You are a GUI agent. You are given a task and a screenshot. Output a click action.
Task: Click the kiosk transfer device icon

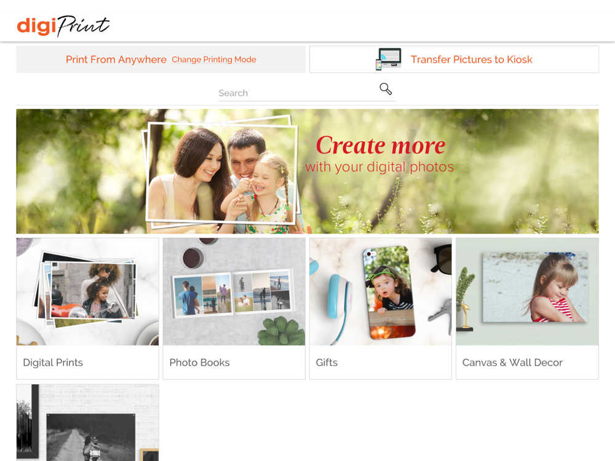pyautogui.click(x=388, y=59)
